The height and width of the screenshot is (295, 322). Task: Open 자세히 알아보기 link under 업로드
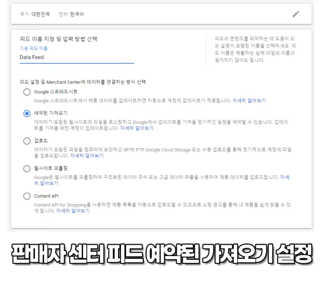click(87, 156)
